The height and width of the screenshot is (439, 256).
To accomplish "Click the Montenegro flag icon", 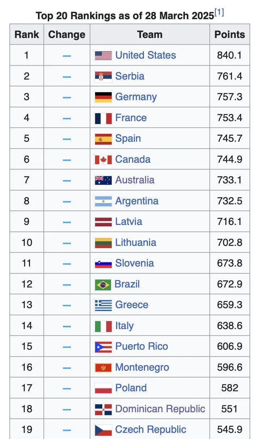I will tap(103, 368).
